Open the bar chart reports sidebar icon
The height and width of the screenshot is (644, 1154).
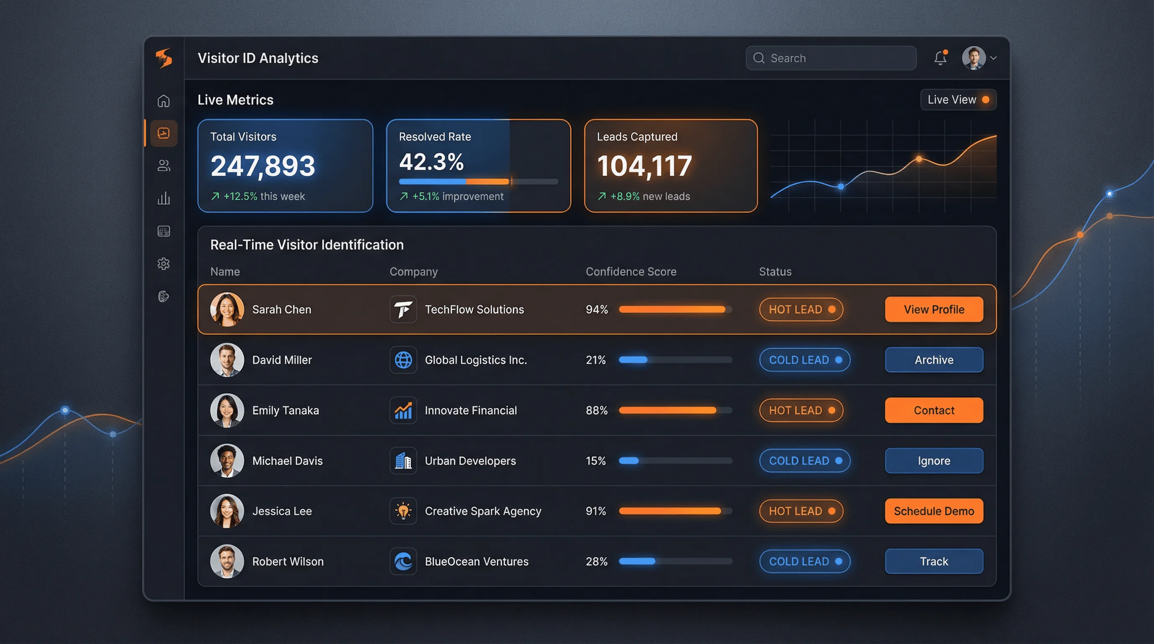click(x=164, y=198)
